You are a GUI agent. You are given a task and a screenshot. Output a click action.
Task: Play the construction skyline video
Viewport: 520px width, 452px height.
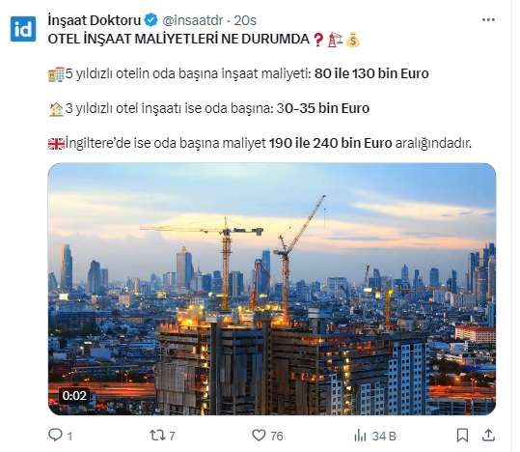tap(272, 289)
